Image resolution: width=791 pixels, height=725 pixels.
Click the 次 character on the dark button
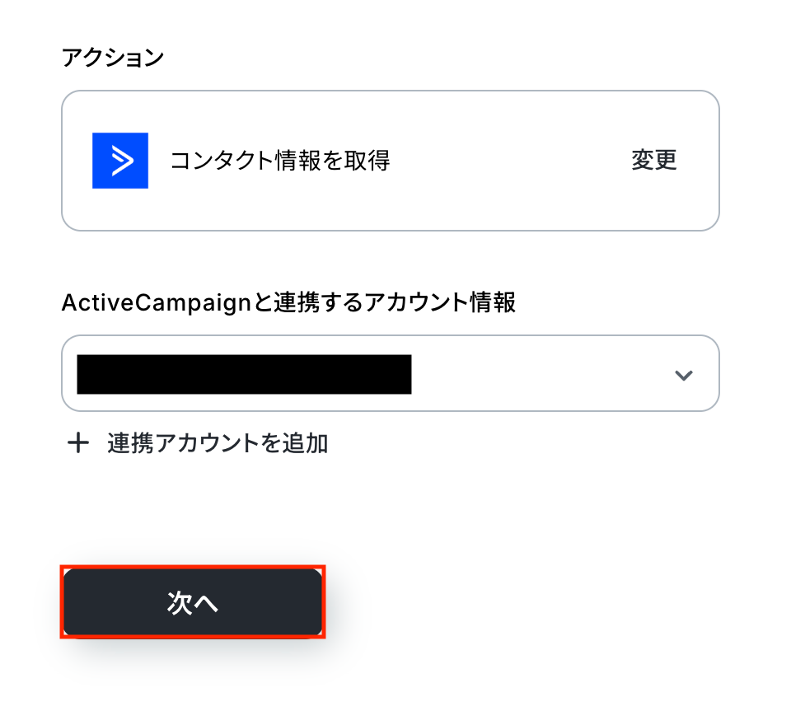click(180, 603)
